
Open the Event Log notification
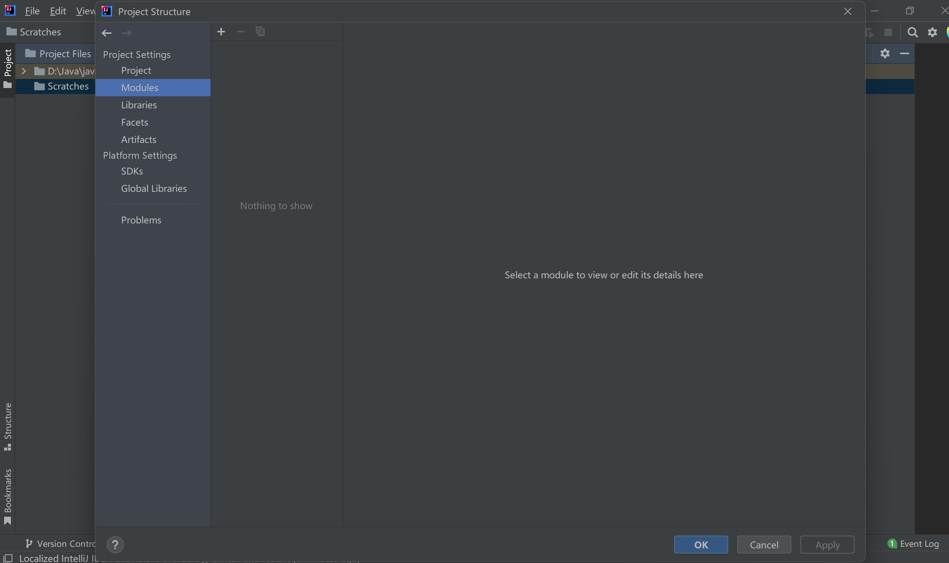(x=914, y=544)
